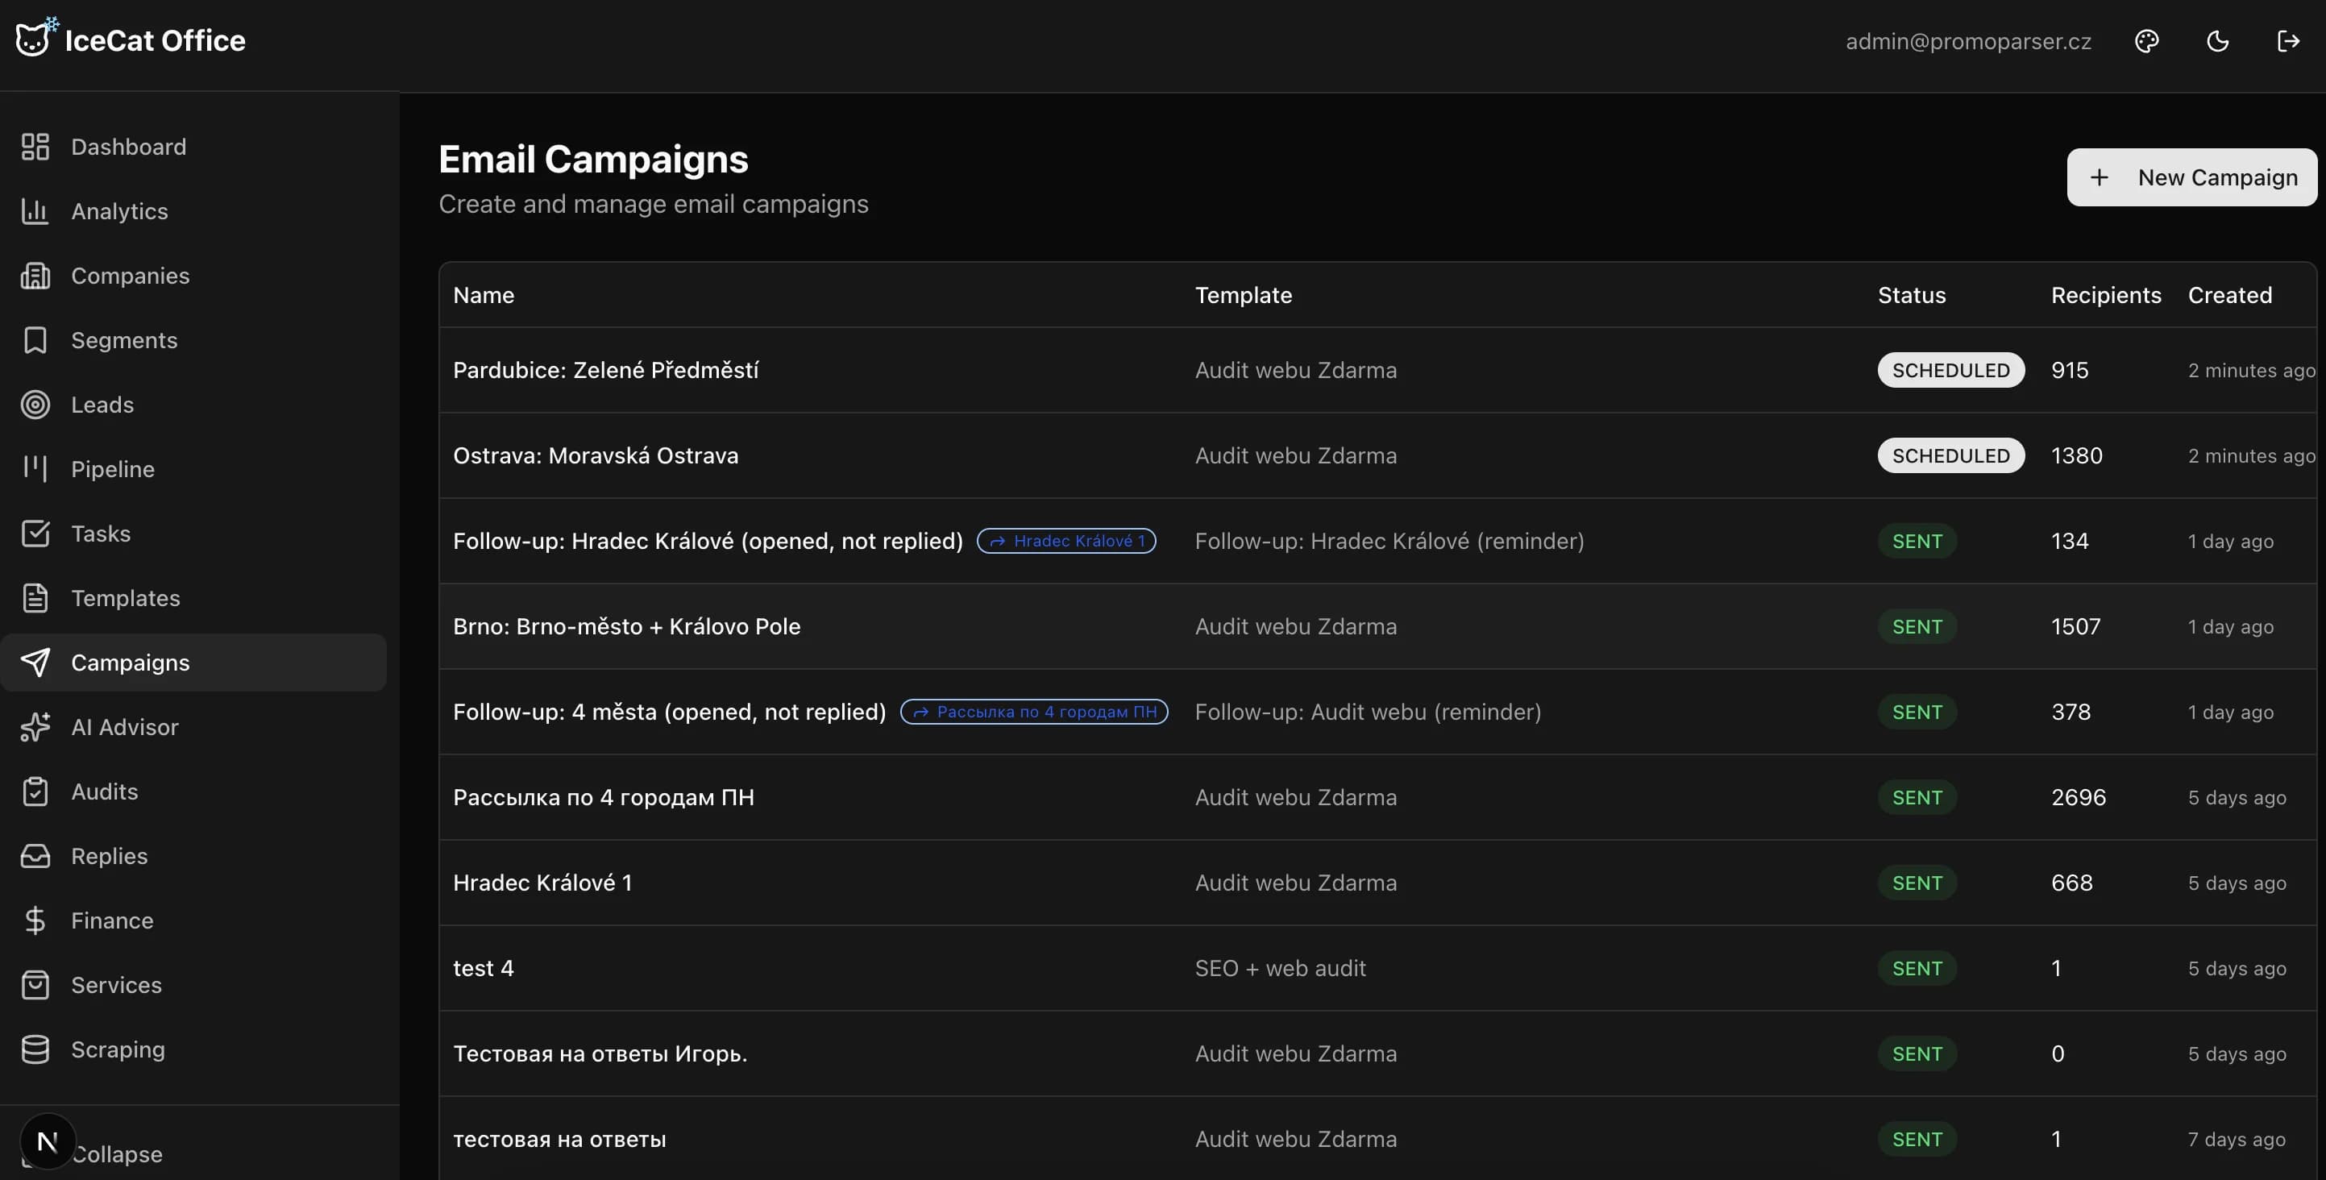Click the color palette theme icon
The width and height of the screenshot is (2326, 1180).
tap(2146, 42)
